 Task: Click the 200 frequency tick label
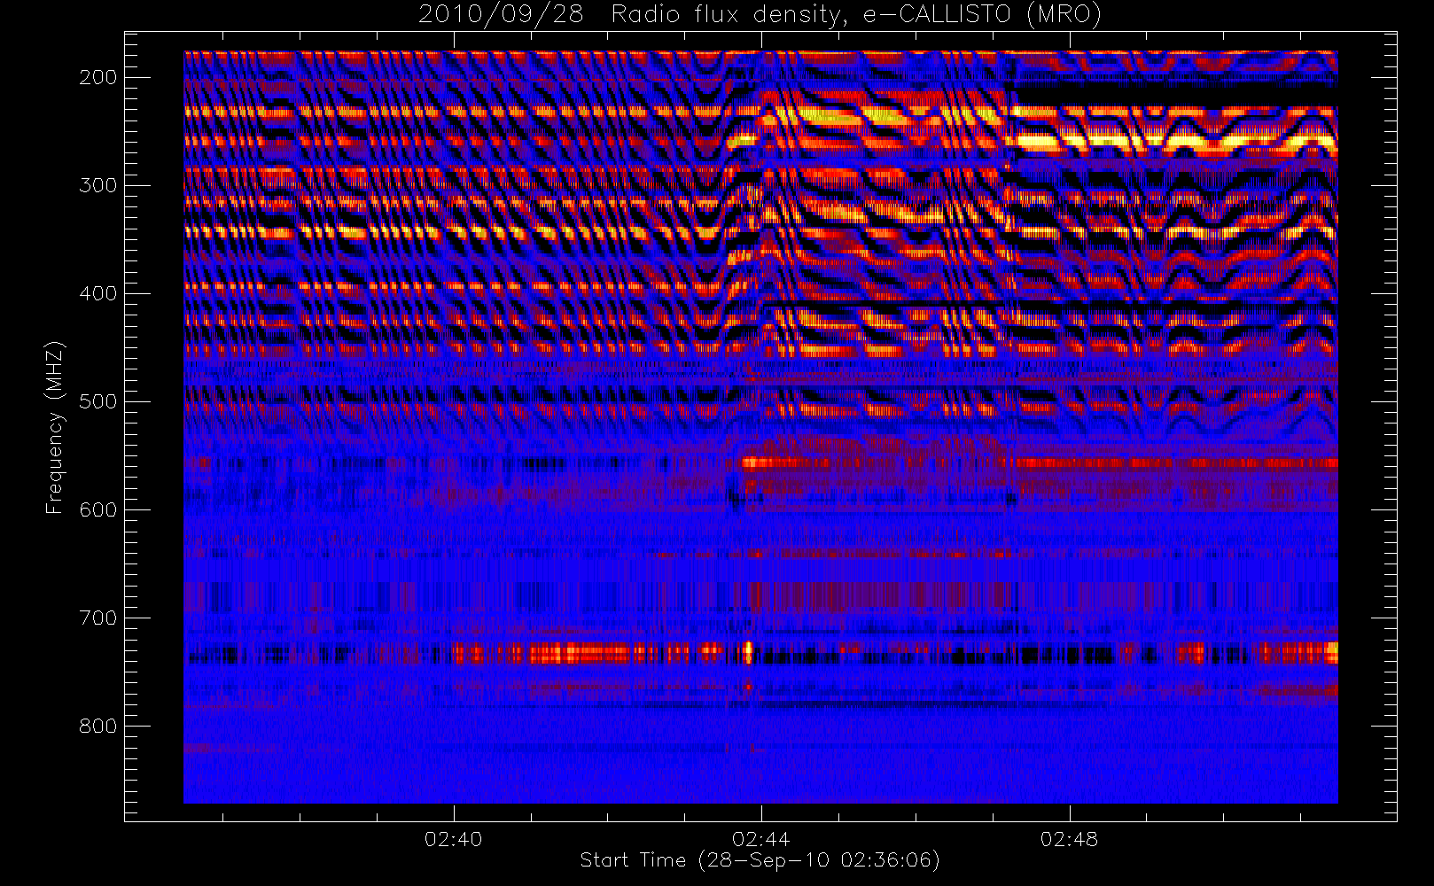[98, 77]
